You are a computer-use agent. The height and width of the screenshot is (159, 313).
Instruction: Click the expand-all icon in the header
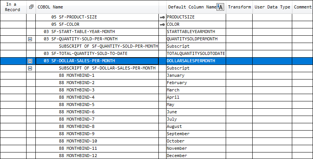(31, 7)
